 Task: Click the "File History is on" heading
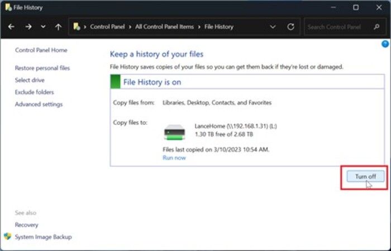click(x=152, y=82)
